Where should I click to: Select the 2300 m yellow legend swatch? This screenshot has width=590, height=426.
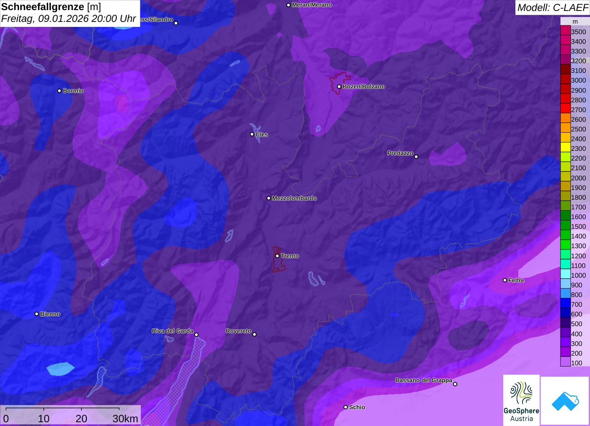pyautogui.click(x=566, y=147)
